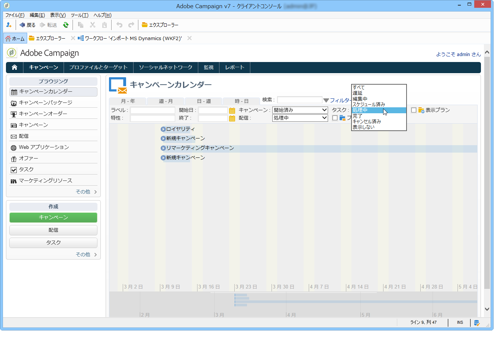Open the ヘルプ menu
This screenshot has height=339, width=504.
[103, 15]
